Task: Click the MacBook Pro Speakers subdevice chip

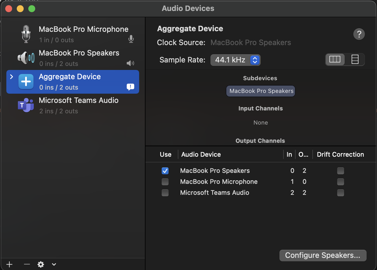Action: (x=261, y=91)
